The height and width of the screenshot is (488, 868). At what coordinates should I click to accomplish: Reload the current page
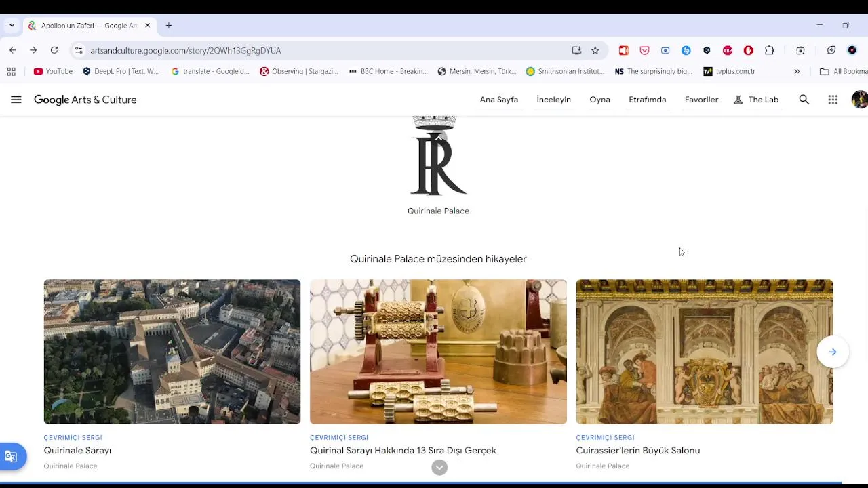[x=54, y=50]
